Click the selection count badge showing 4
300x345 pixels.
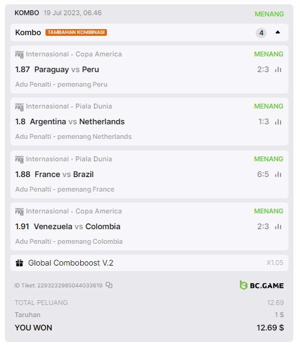tap(261, 33)
